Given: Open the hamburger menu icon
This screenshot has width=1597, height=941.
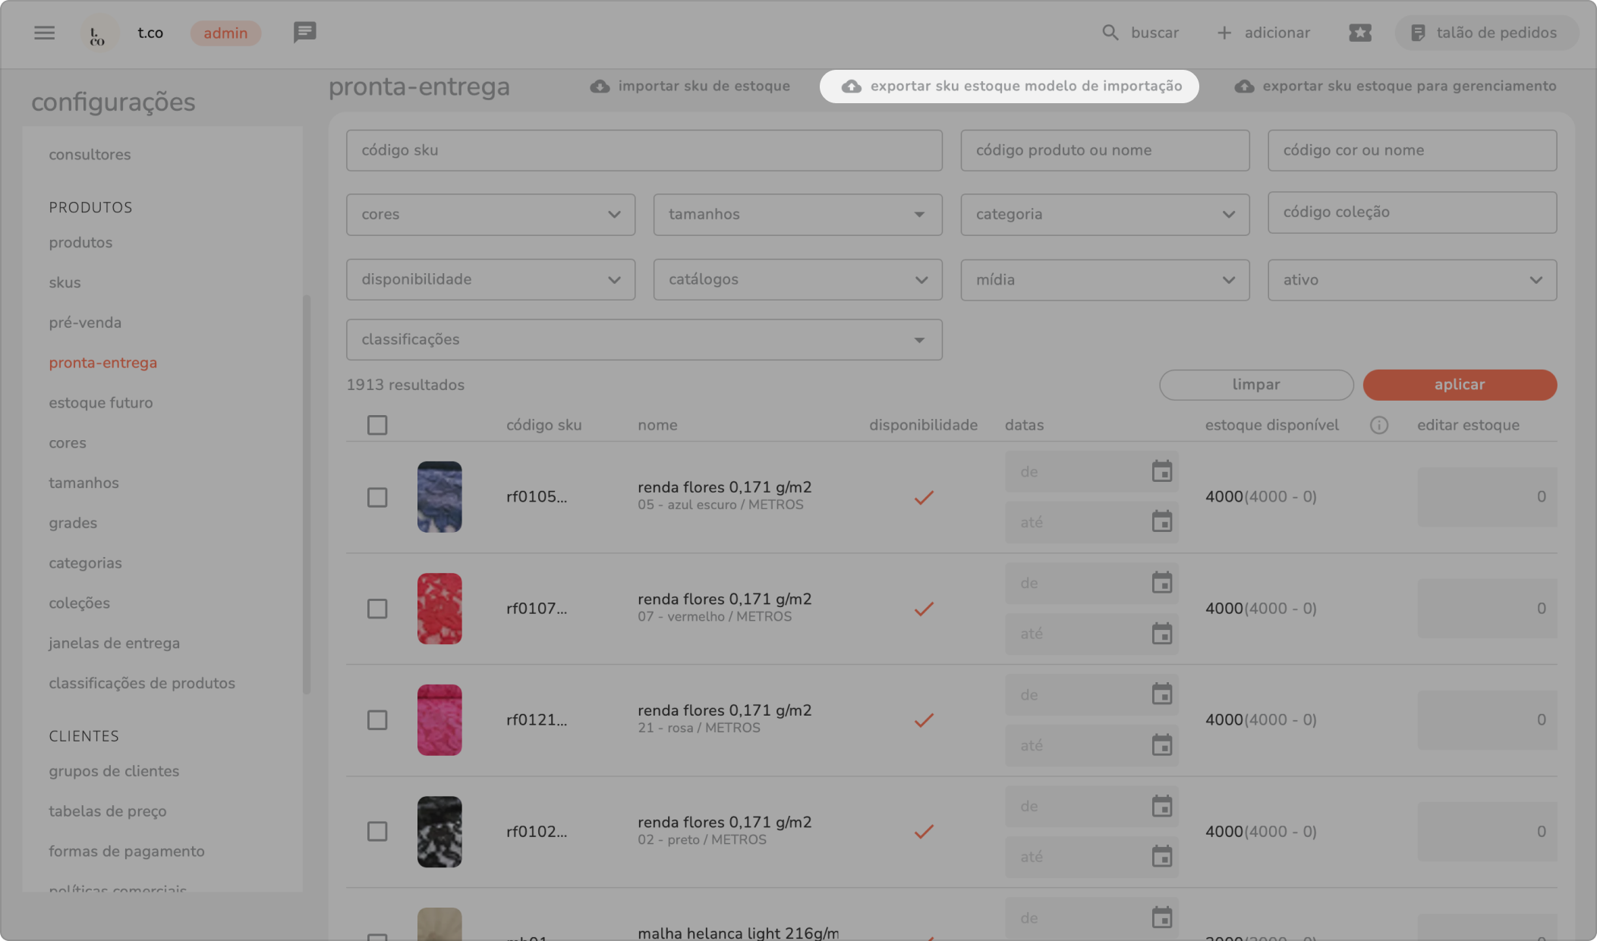Looking at the screenshot, I should click(44, 33).
